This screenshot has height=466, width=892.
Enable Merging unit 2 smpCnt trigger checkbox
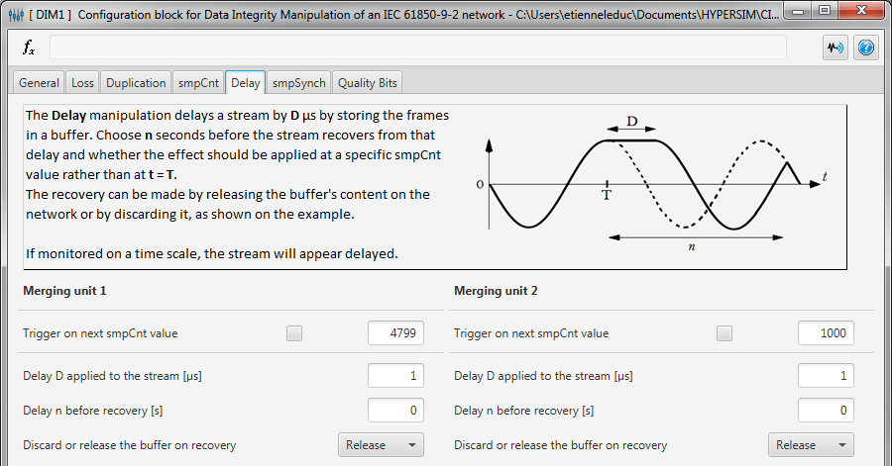725,333
